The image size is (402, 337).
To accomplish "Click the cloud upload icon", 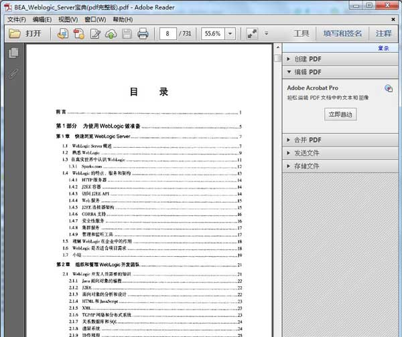I will (x=111, y=33).
